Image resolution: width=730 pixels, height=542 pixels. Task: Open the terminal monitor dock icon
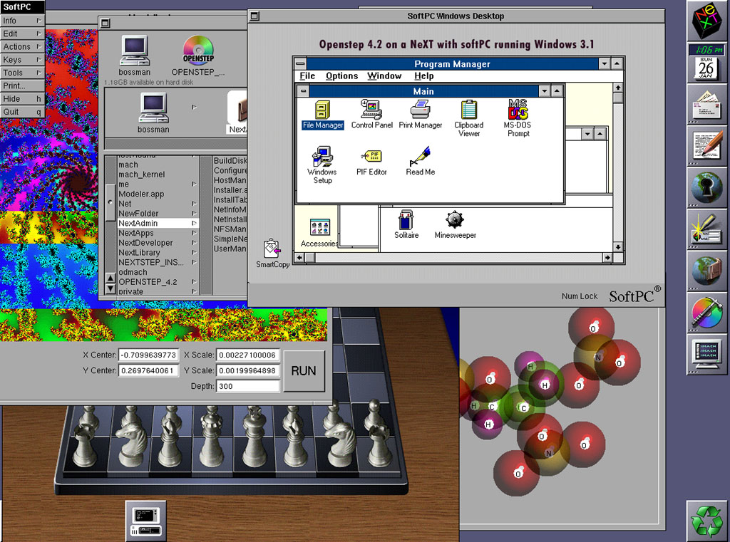[x=706, y=355]
